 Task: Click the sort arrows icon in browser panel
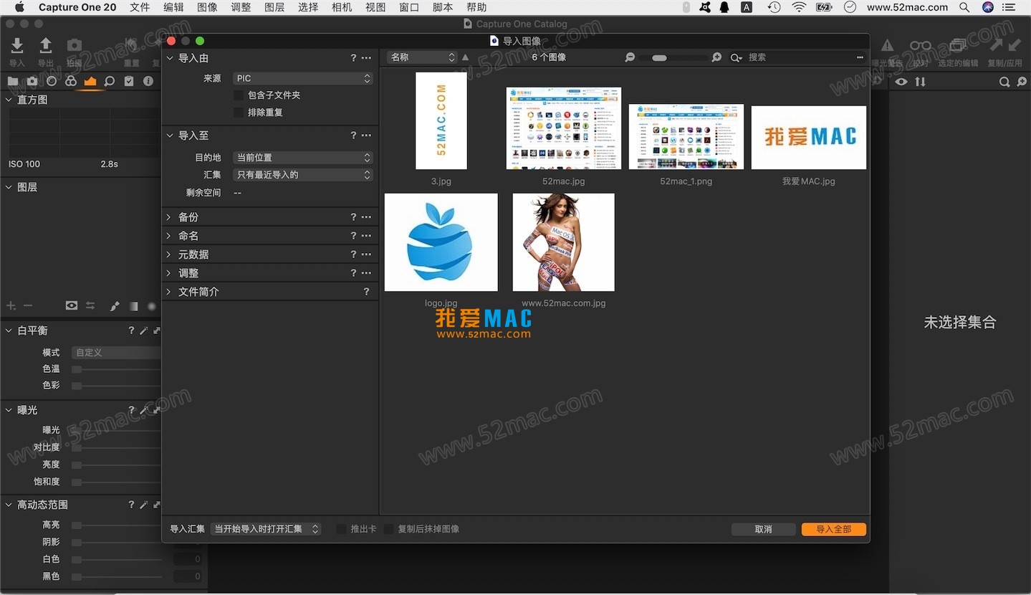[x=920, y=82]
